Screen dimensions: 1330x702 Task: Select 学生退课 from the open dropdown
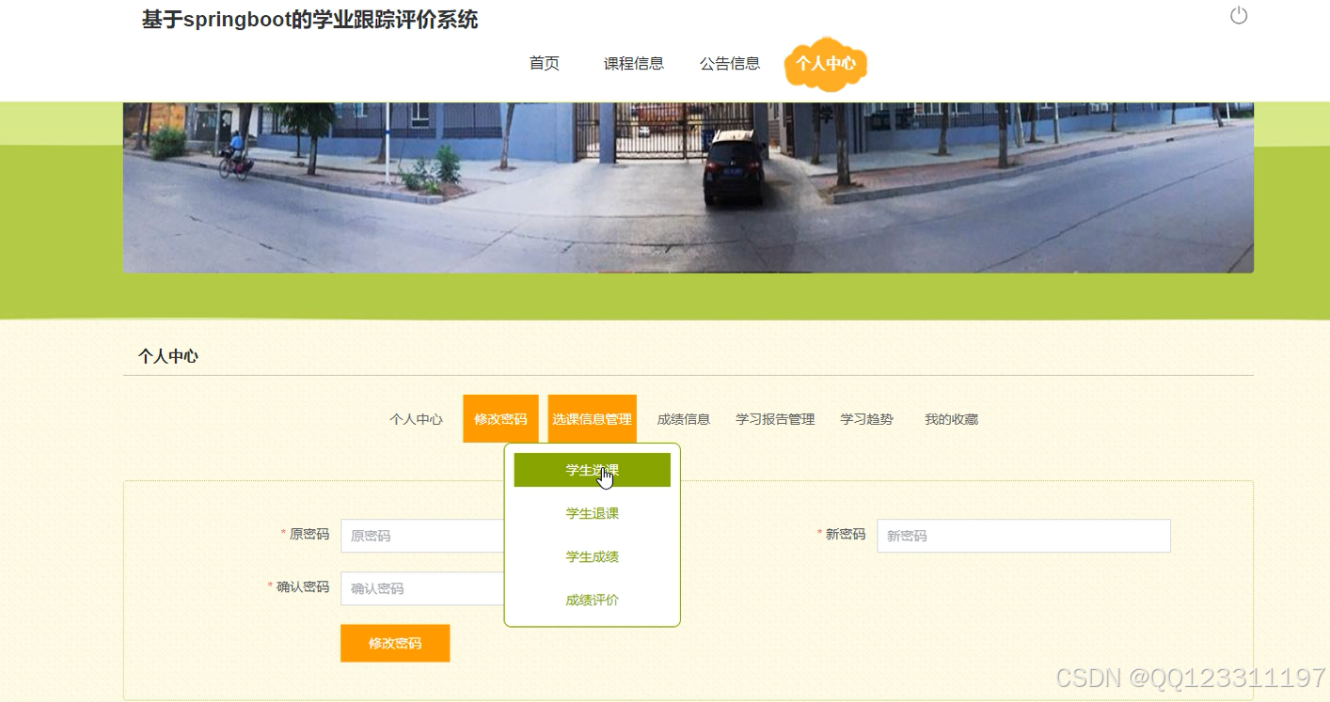coord(592,513)
